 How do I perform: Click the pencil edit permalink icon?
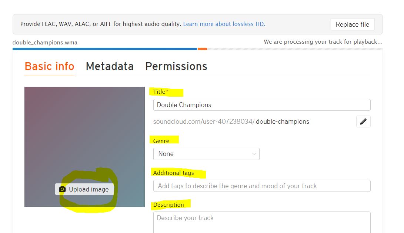point(363,122)
